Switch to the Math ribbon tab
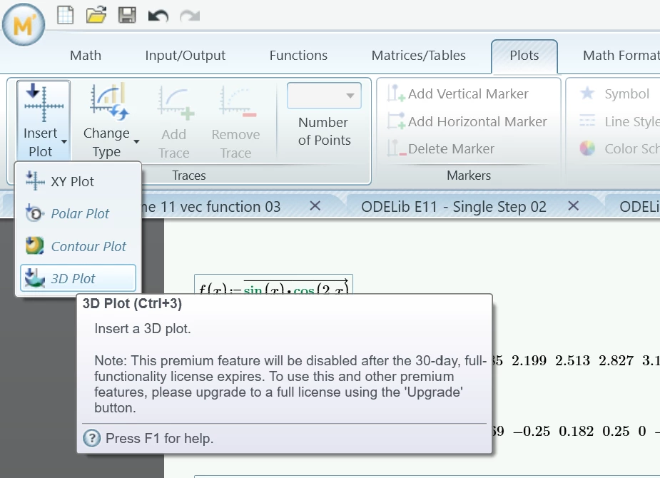 tap(86, 55)
